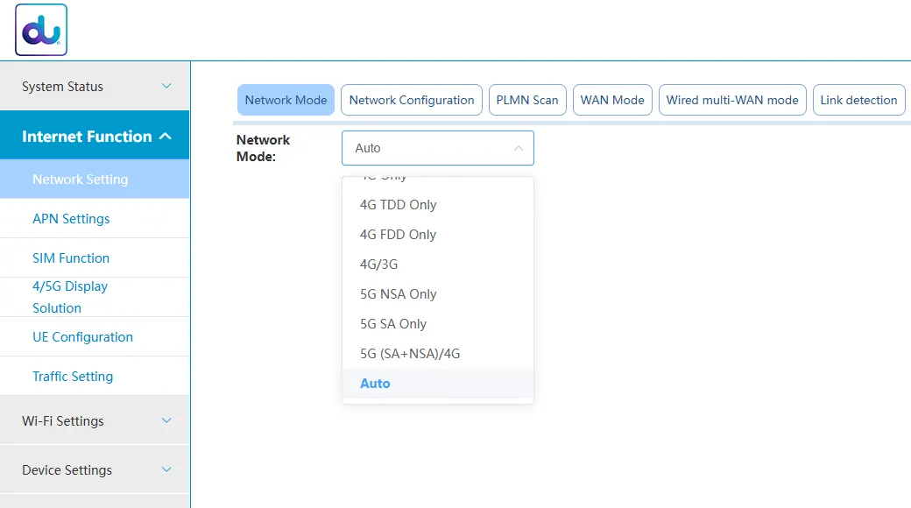
Task: Click the du logo icon
Action: click(41, 30)
